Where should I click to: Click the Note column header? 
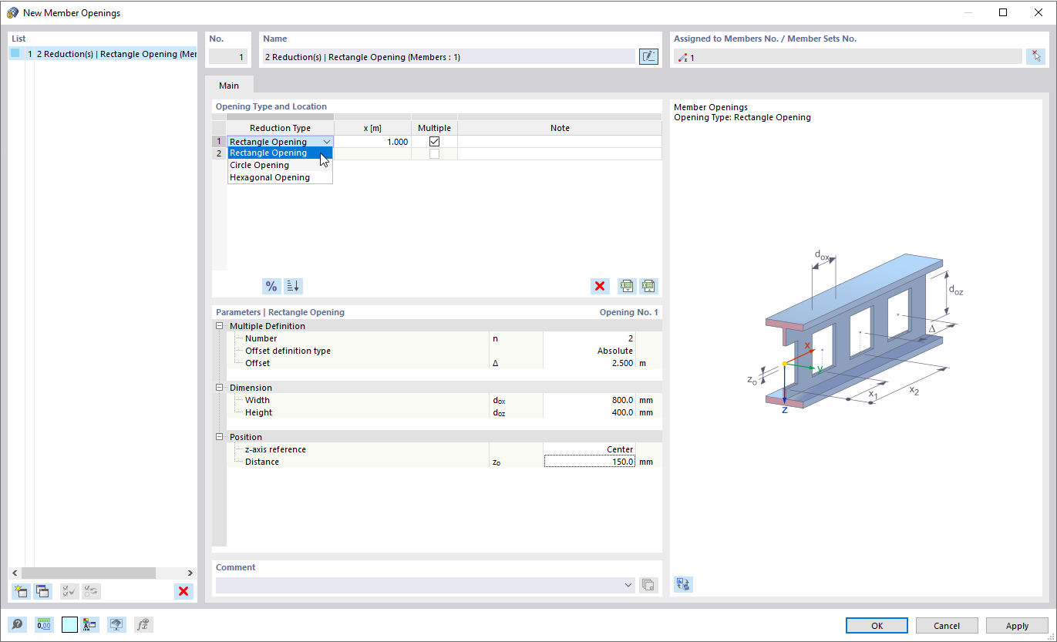coord(560,128)
